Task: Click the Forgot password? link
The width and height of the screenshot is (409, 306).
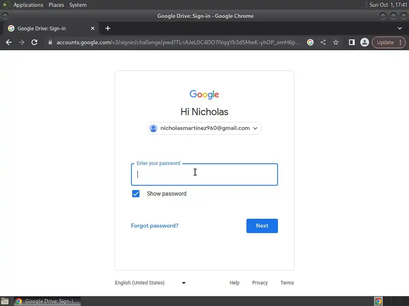Action: [x=155, y=226]
